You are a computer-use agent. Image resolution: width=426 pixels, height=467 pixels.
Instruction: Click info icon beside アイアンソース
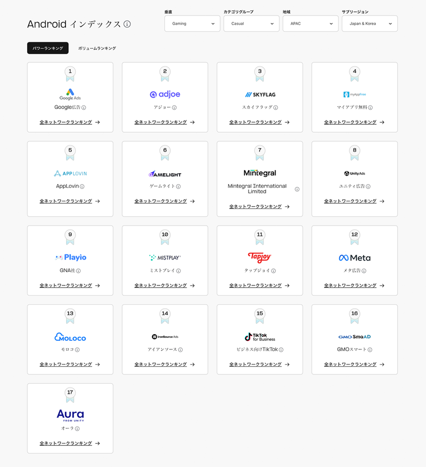coord(180,350)
